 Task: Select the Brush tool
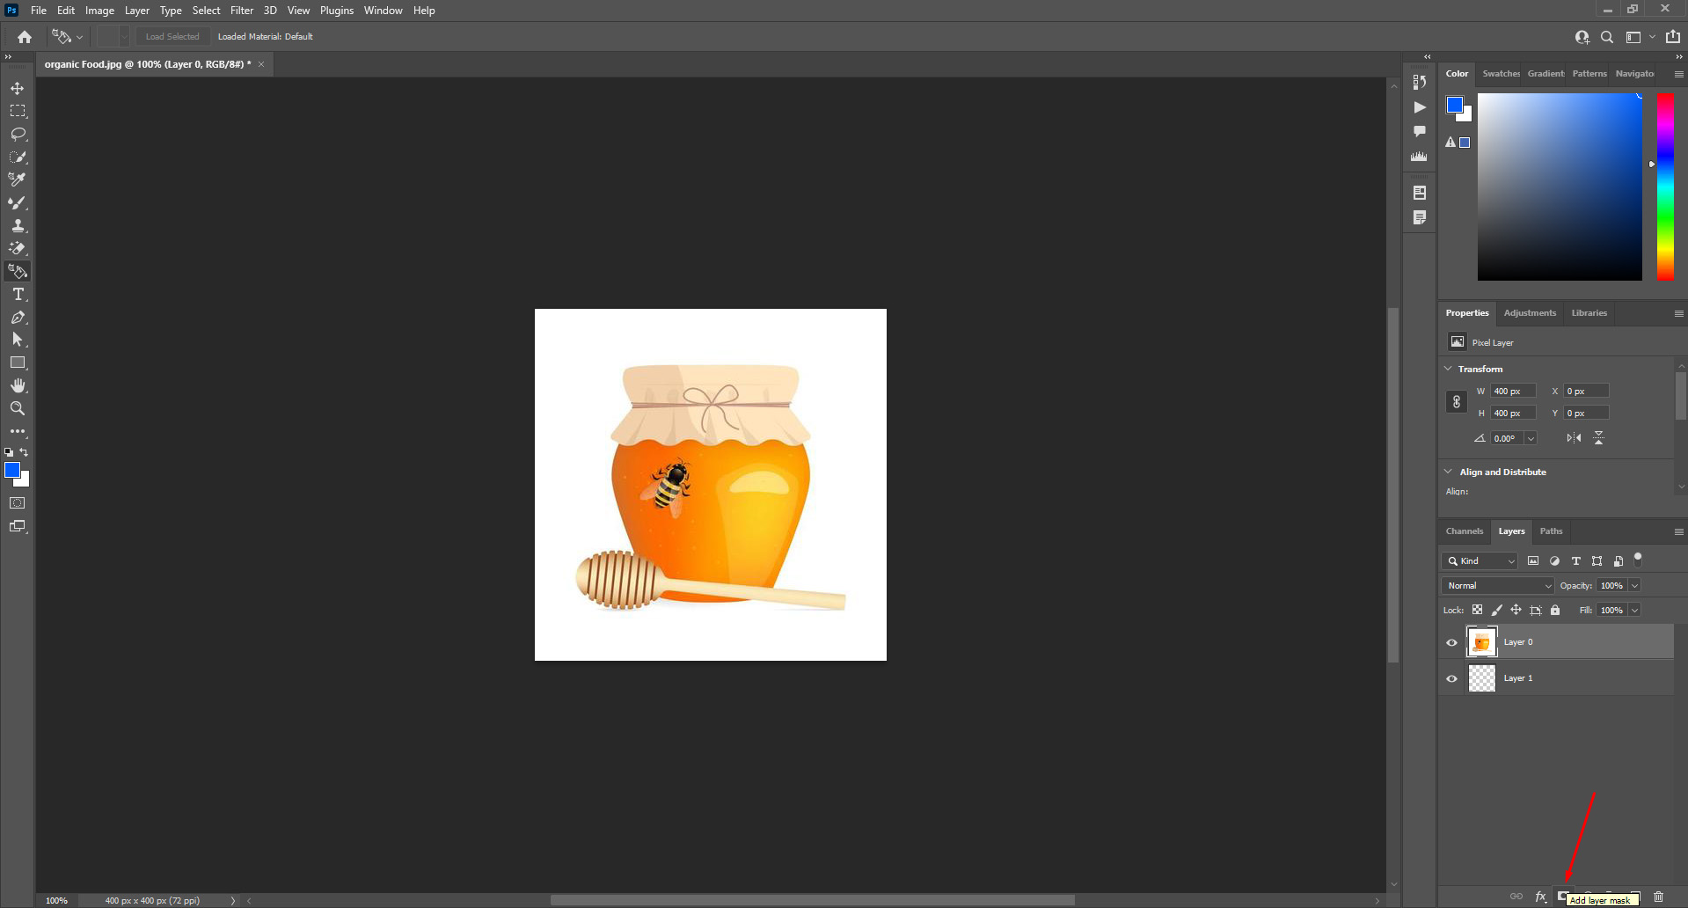pyautogui.click(x=18, y=202)
